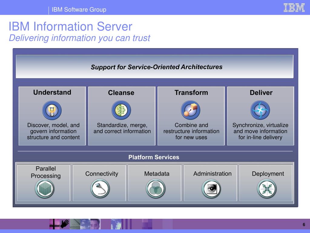Click the Administration eye icon

[211, 189]
